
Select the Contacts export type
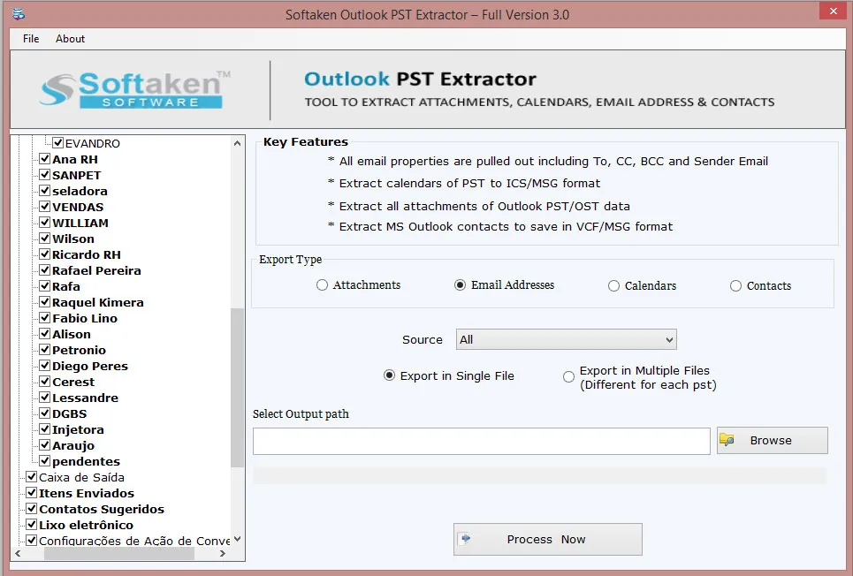[735, 285]
